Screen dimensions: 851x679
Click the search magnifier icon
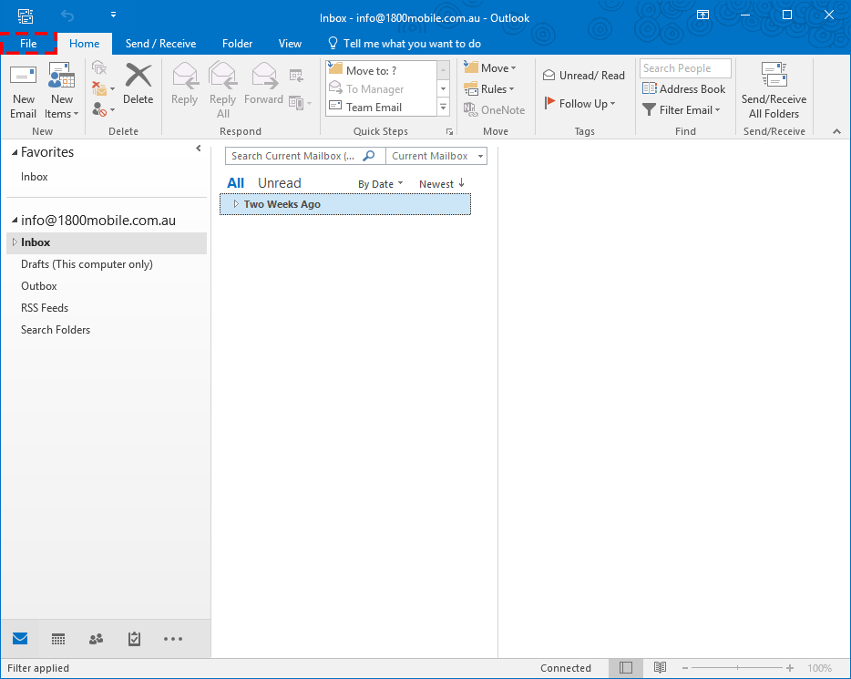pos(368,157)
